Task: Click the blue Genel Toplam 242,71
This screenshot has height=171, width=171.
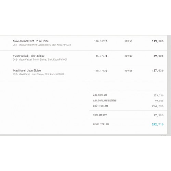Action: point(158,124)
